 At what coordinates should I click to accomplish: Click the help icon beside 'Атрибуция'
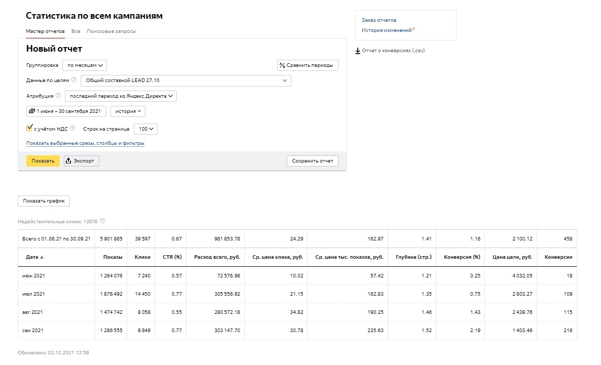[x=58, y=96]
